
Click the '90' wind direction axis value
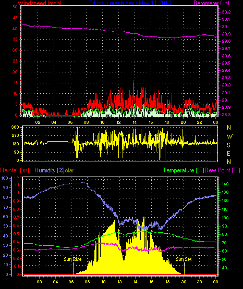tap(16, 152)
